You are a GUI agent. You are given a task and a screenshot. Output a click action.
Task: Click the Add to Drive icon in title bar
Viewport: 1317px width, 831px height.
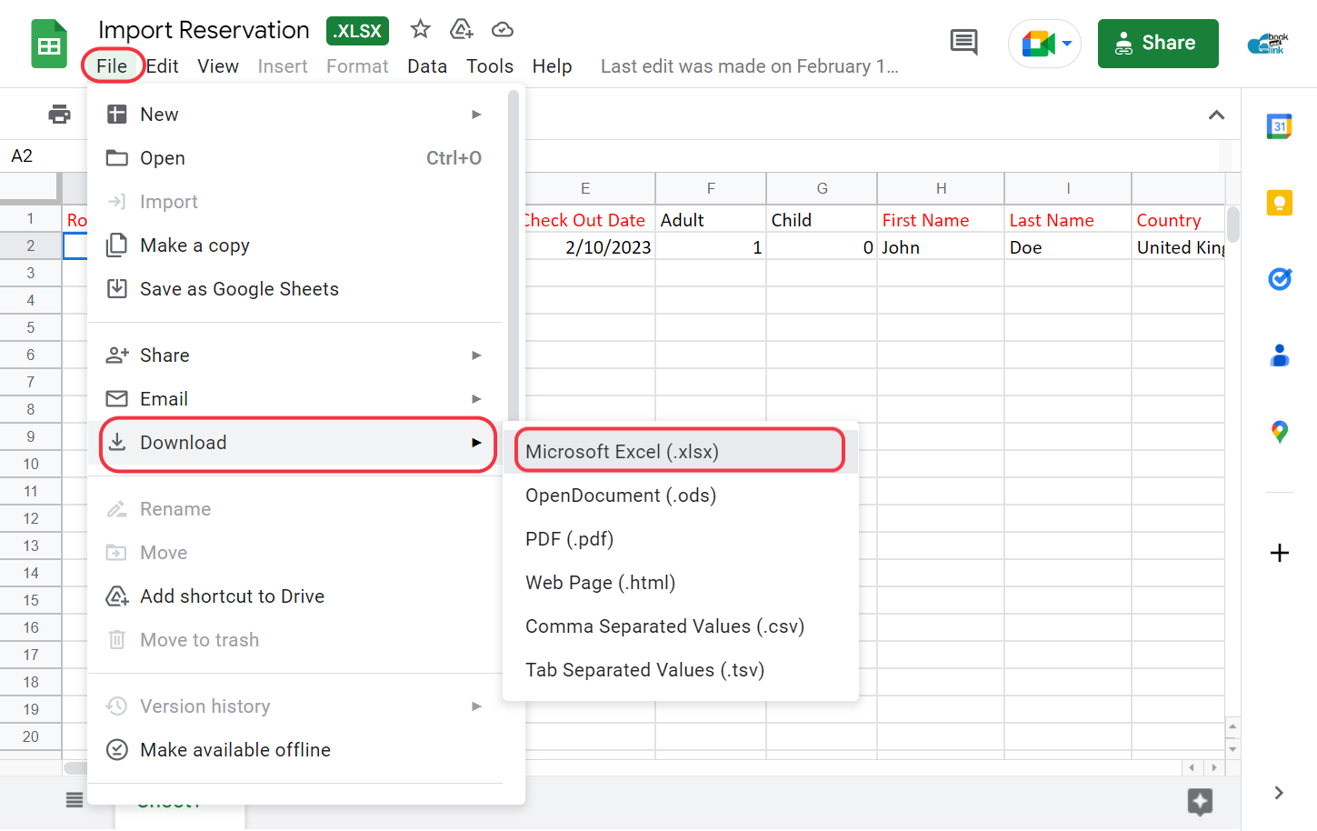(462, 29)
